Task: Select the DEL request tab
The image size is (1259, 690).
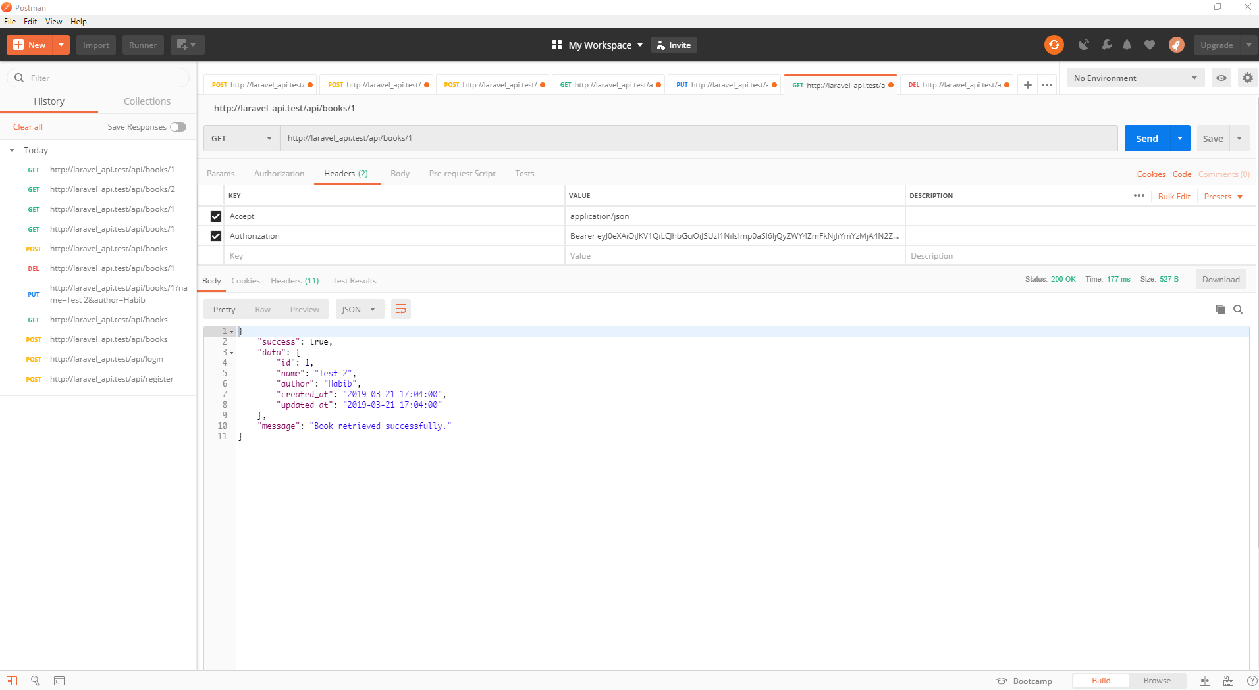Action: [956, 85]
